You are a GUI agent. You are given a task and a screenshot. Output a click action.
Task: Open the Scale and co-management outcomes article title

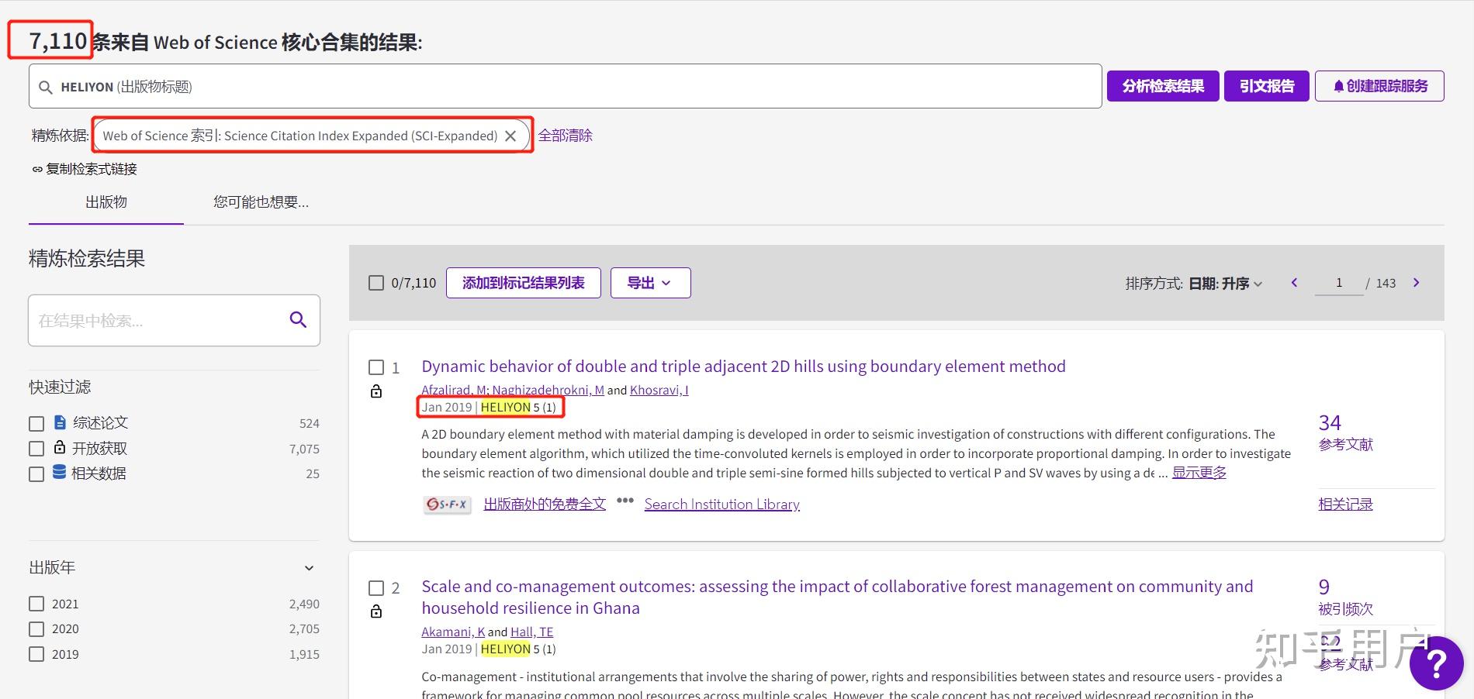click(x=837, y=597)
